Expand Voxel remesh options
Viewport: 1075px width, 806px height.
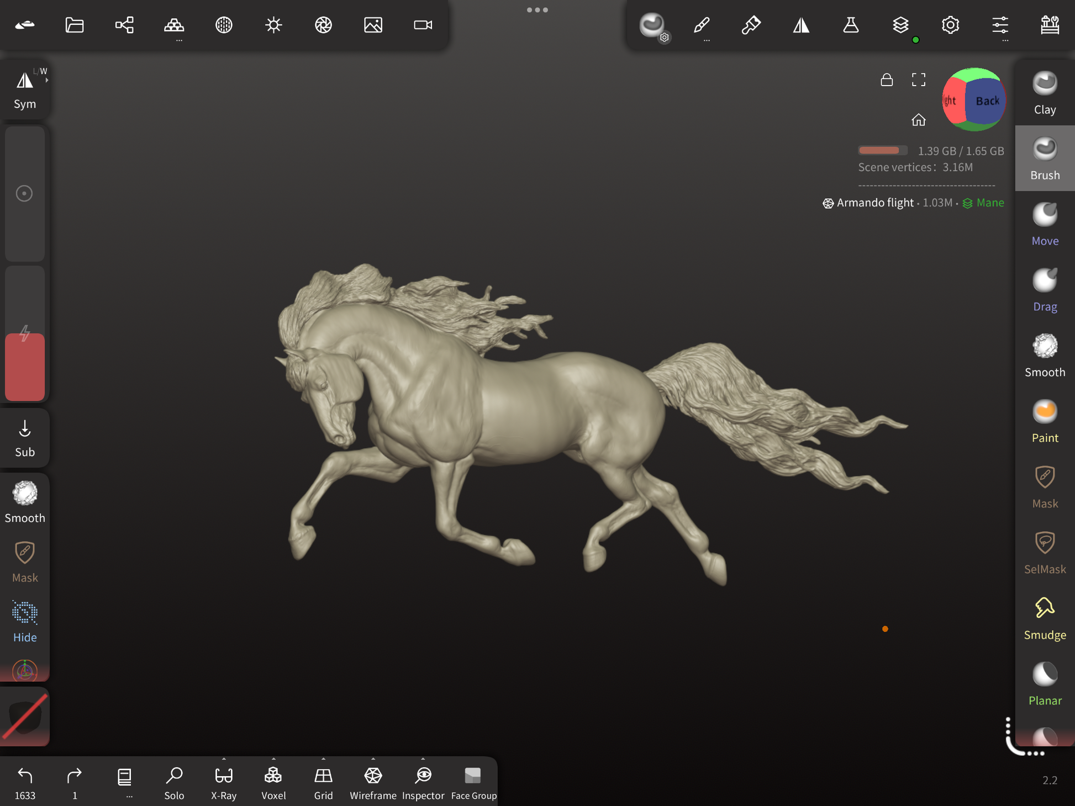[x=273, y=759]
